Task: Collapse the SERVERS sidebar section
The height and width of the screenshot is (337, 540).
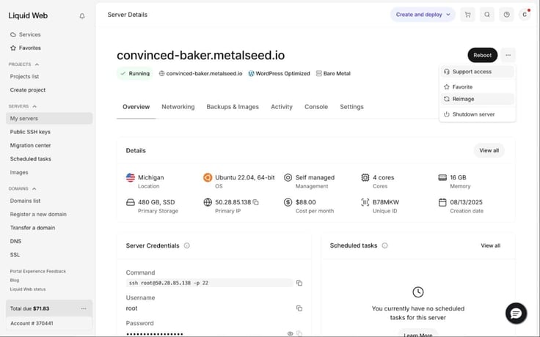Action: [34, 106]
